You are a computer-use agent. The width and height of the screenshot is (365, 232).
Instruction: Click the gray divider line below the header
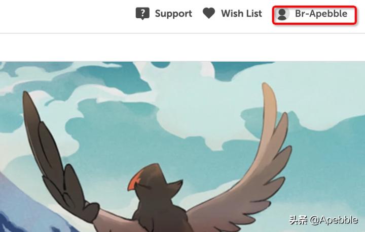182,33
